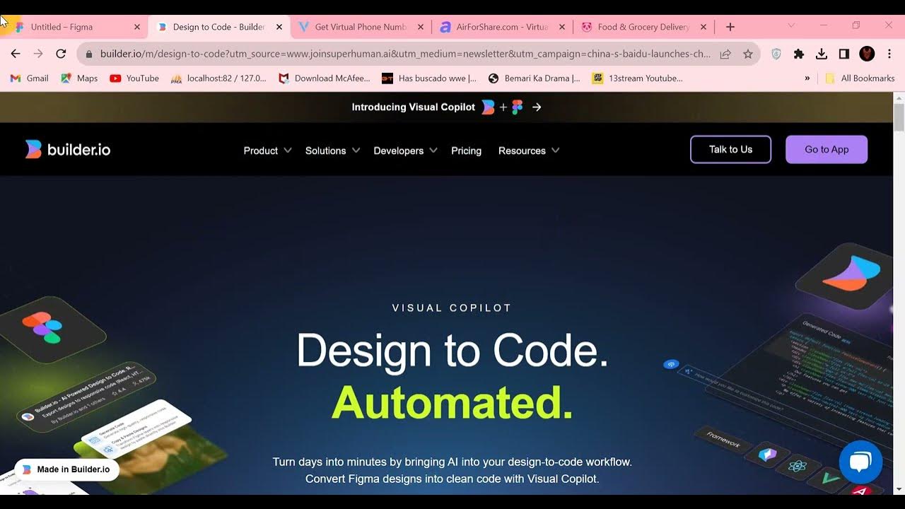Image resolution: width=905 pixels, height=509 pixels.
Task: Open Chrome three-dot menu
Action: tap(889, 54)
